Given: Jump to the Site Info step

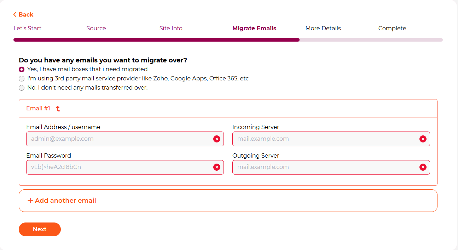Looking at the screenshot, I should point(171,28).
